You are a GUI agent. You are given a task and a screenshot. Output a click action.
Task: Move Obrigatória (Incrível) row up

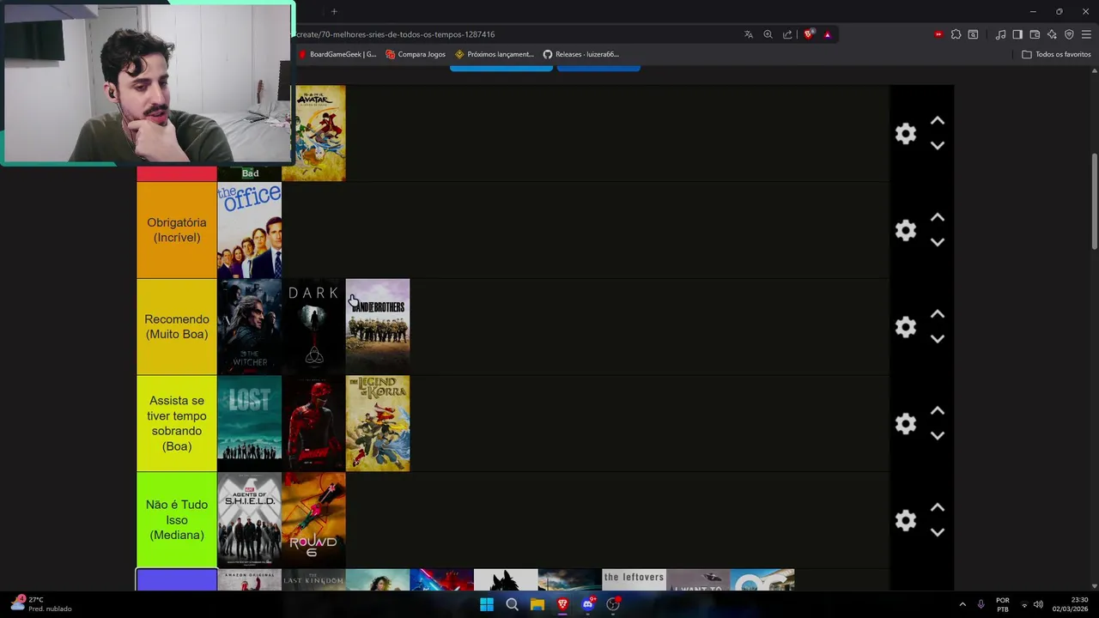click(x=938, y=218)
